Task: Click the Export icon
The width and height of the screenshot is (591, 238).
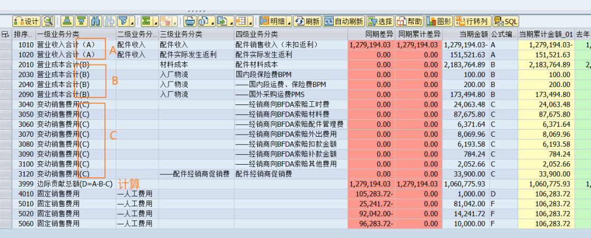Action: point(223,21)
